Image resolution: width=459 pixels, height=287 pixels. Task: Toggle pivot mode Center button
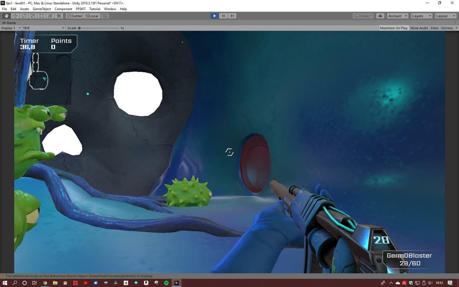(x=75, y=16)
